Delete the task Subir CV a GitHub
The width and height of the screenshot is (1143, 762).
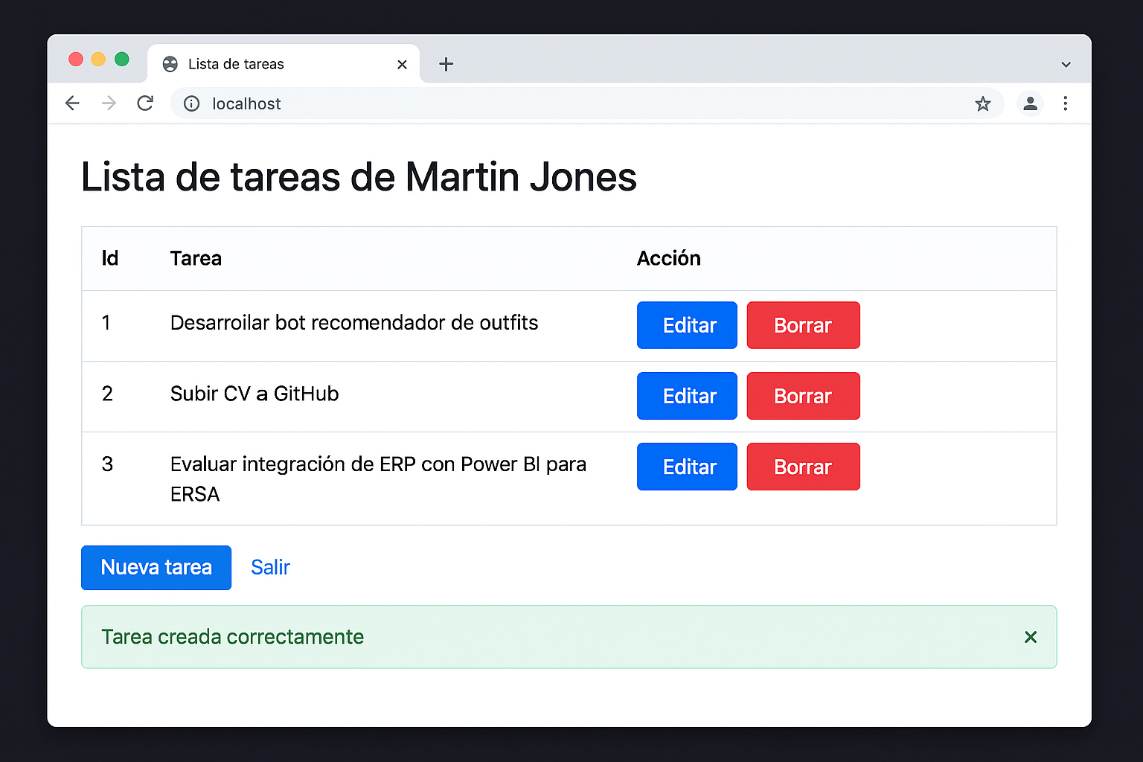(x=803, y=396)
